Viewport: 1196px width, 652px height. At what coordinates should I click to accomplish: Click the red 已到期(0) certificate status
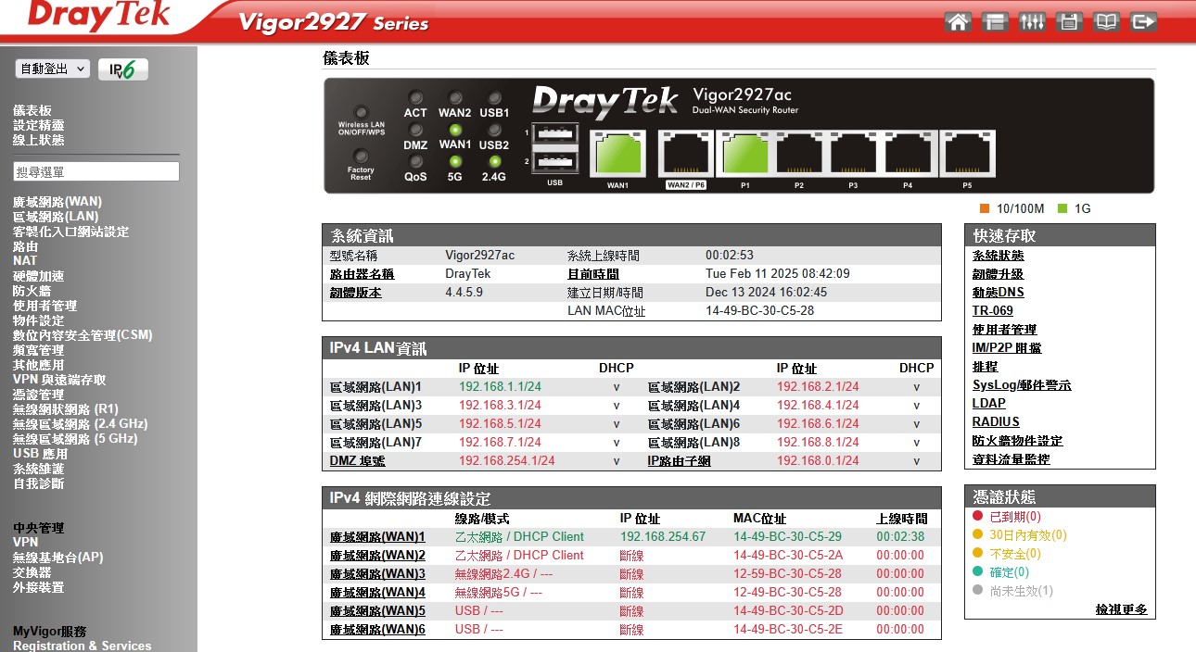pos(1014,517)
